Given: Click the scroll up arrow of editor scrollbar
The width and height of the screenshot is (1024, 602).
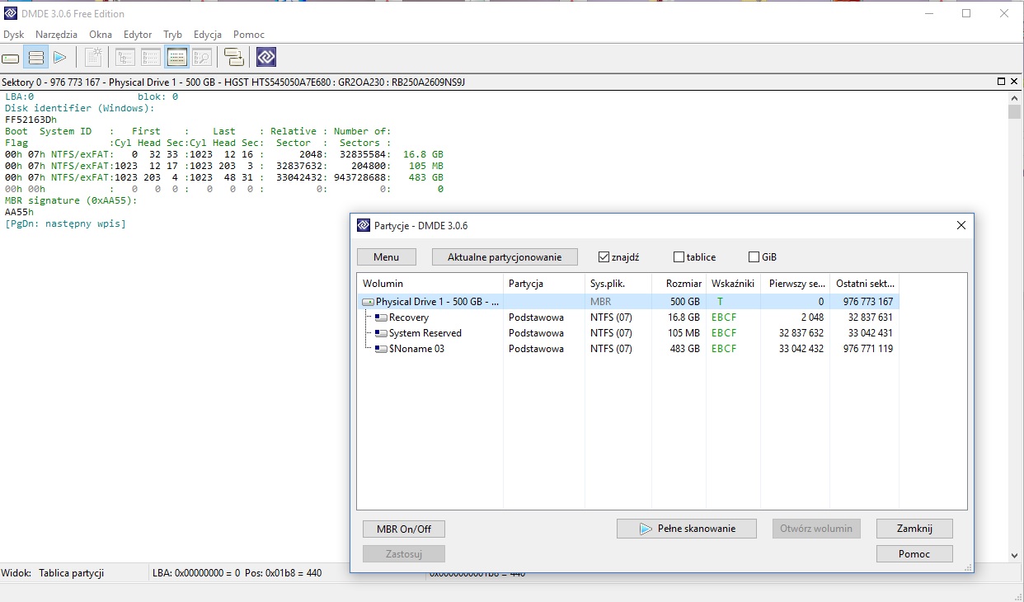Looking at the screenshot, I should (1015, 97).
